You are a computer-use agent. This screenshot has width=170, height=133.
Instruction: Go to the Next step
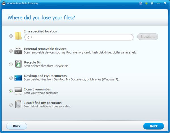coord(153,126)
